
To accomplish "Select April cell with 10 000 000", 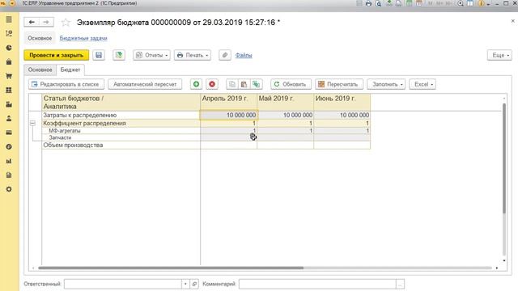I will click(228, 115).
